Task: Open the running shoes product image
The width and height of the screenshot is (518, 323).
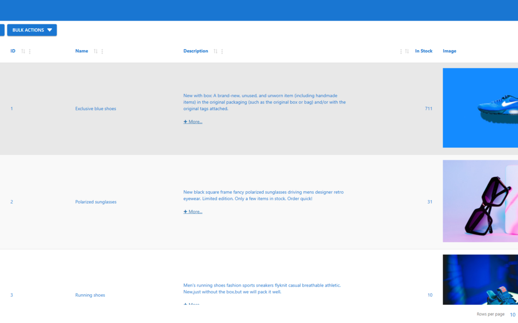Action: [x=480, y=279]
